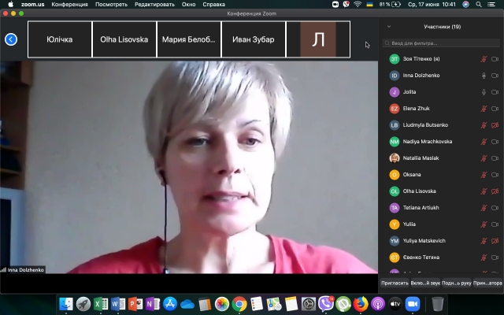Click muted mic icon beside Євенко Тетяна

coord(484,258)
